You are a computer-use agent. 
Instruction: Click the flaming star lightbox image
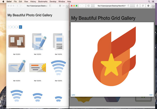(x=114, y=56)
